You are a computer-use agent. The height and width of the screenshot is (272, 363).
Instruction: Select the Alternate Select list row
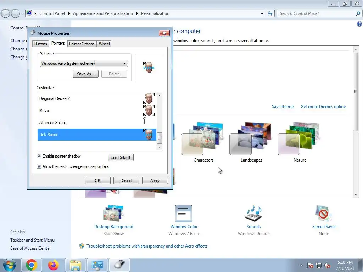[x=97, y=123]
